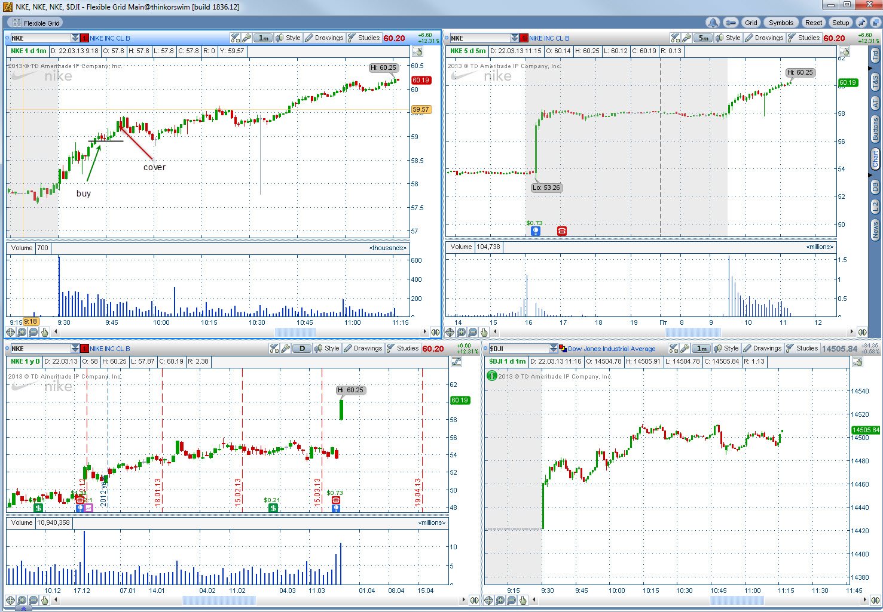Toggle the expand arrows under NKE daily chart
Image resolution: width=883 pixels, height=612 pixels.
474,600
